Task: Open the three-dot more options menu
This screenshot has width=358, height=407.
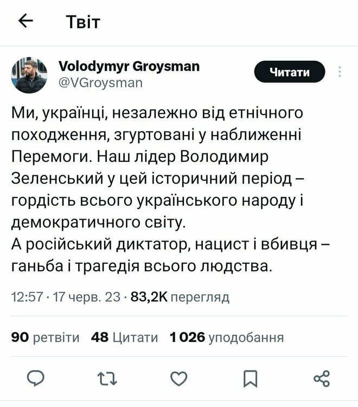Action: 340,73
